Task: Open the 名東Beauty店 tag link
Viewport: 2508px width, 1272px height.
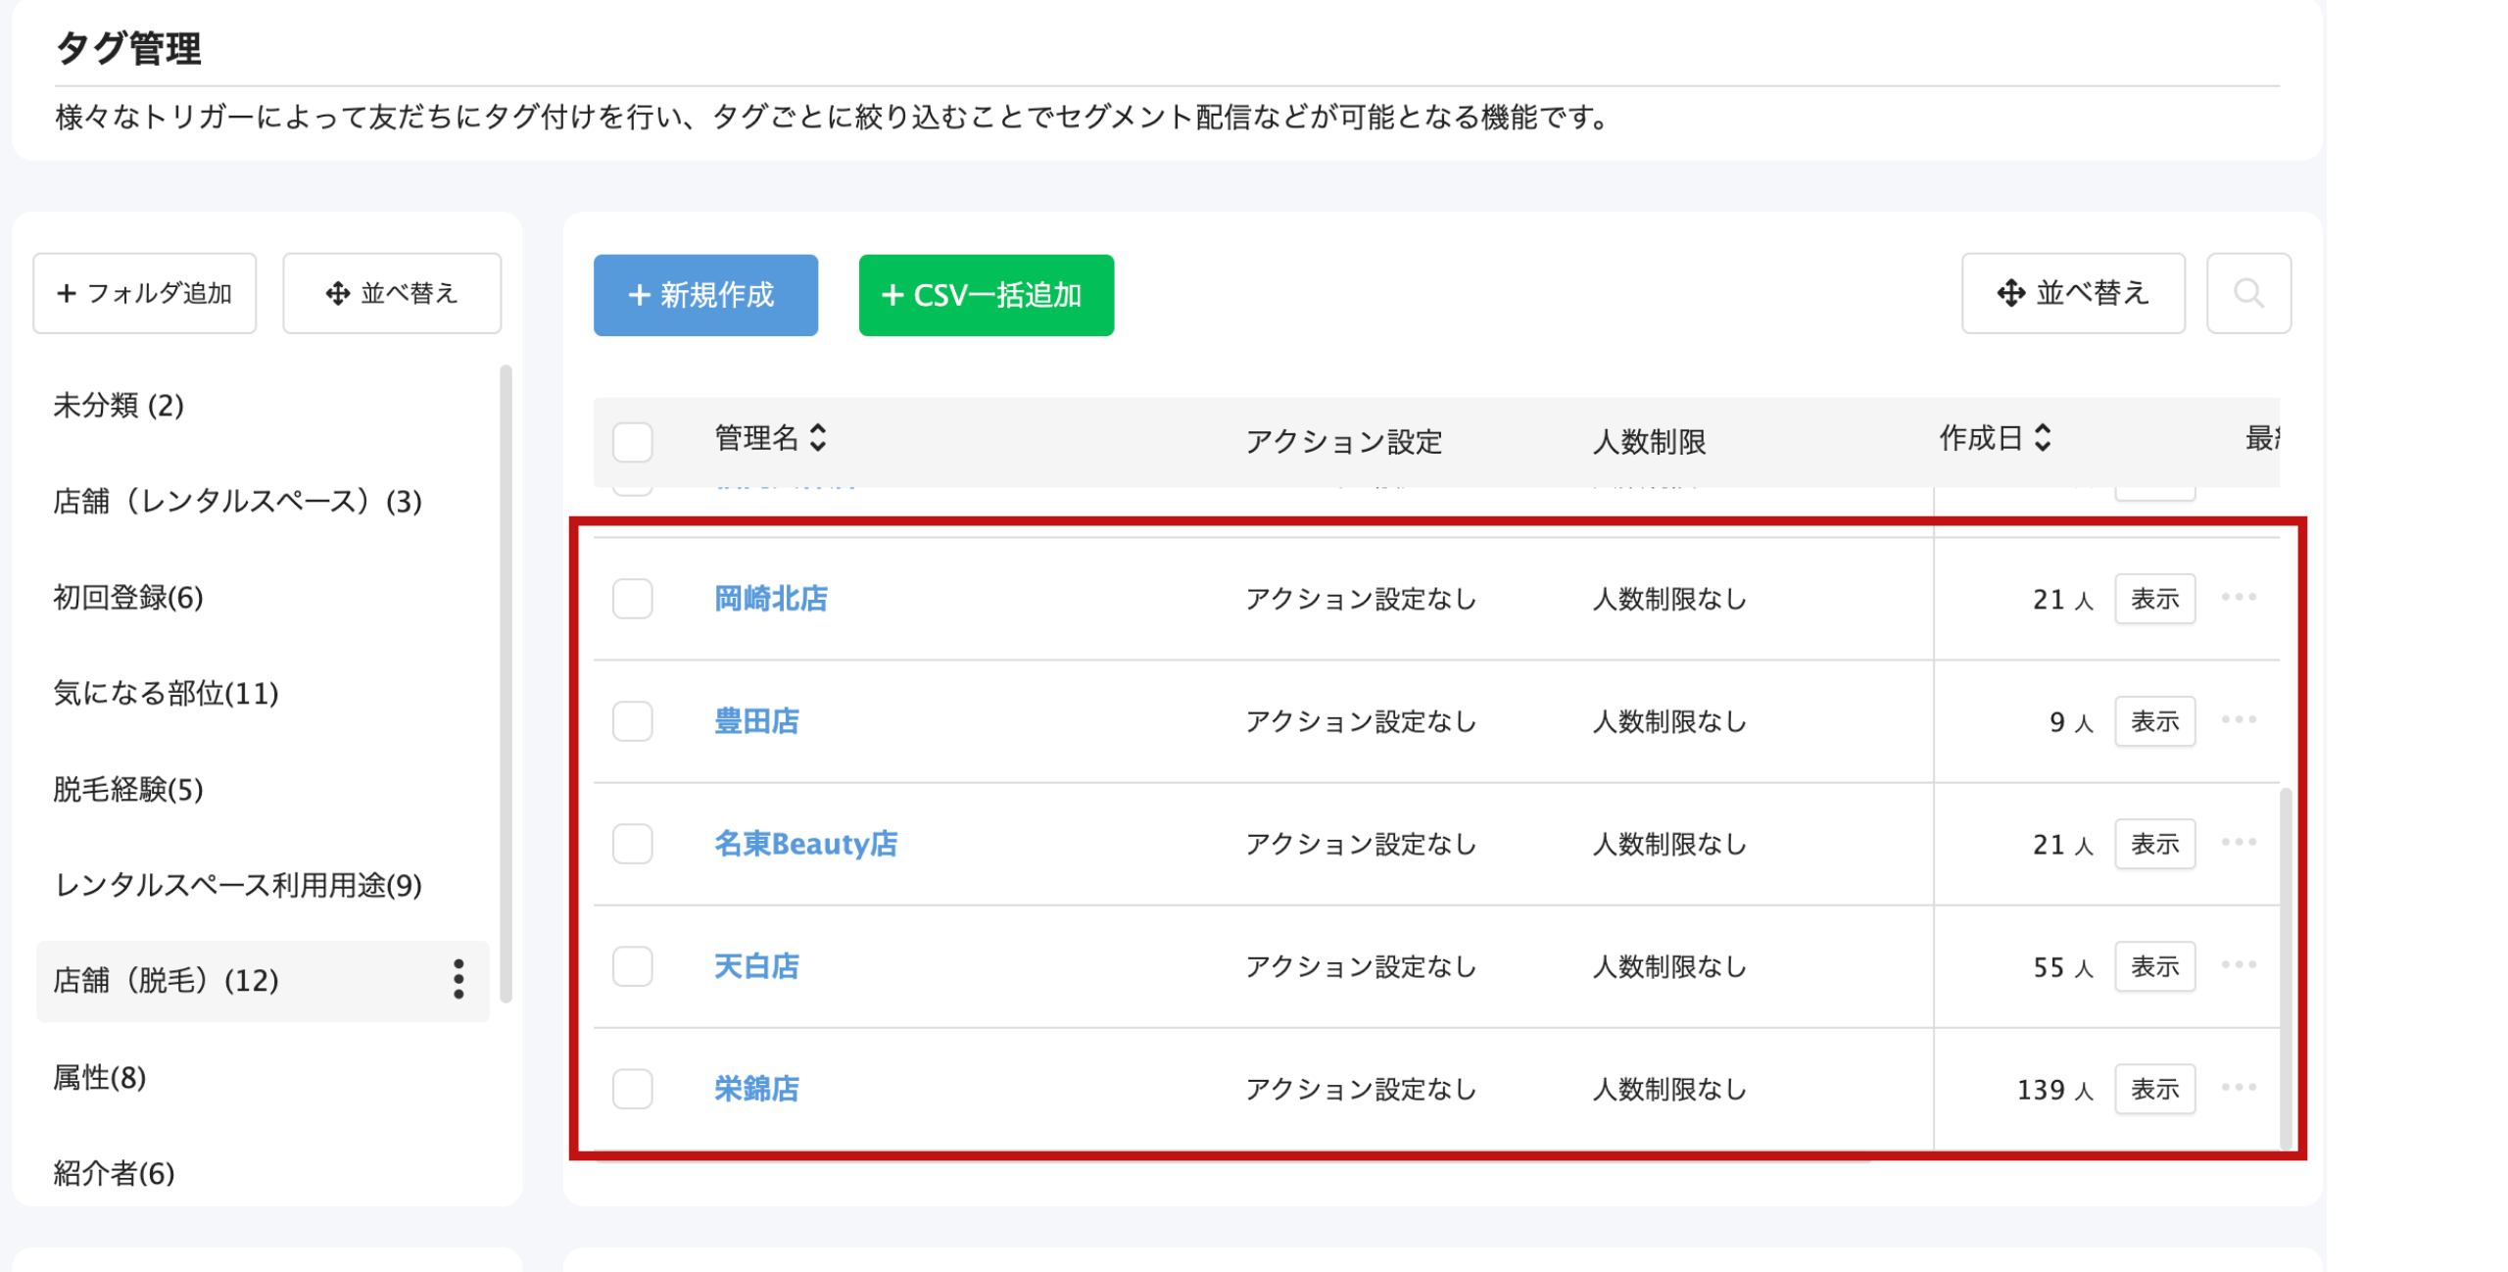Action: [805, 843]
